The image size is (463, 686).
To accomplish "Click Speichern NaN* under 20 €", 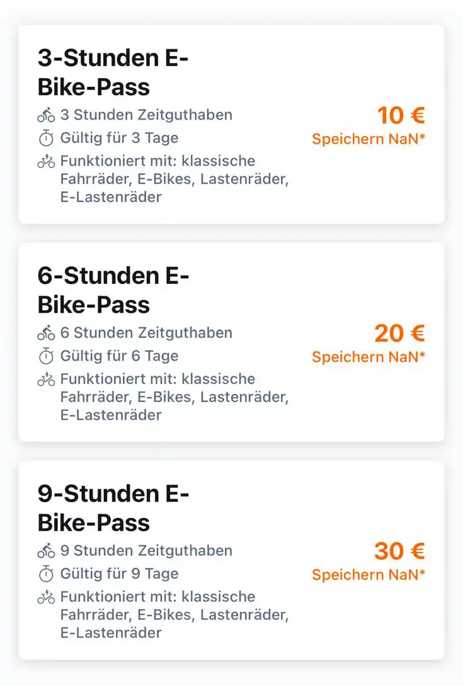I will click(369, 357).
